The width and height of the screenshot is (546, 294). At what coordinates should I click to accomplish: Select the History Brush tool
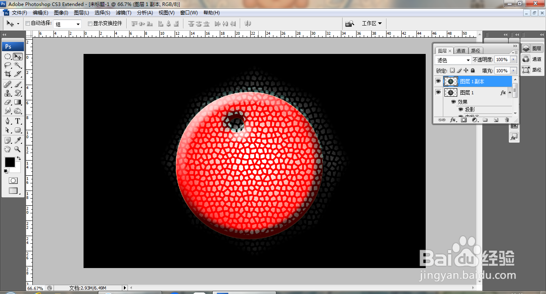tap(18, 93)
